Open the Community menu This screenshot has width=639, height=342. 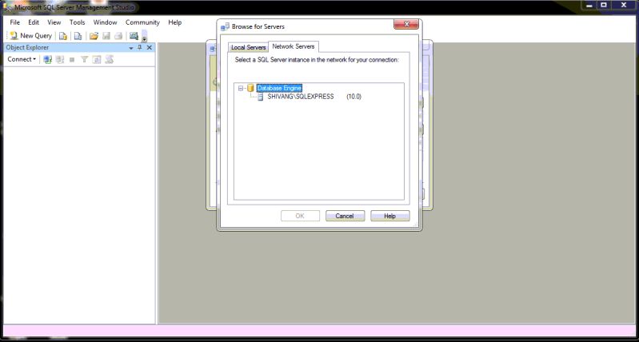142,22
